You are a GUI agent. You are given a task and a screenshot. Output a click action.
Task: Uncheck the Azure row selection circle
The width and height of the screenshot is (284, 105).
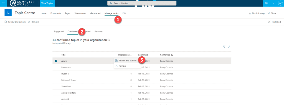click(56, 61)
